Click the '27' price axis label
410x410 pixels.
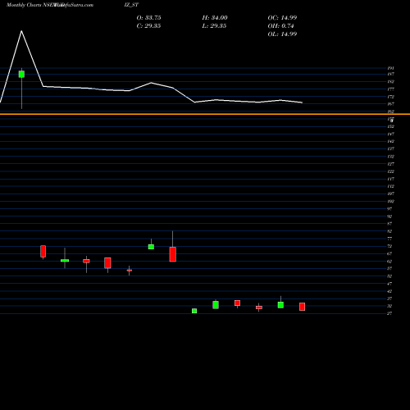coord(389,313)
